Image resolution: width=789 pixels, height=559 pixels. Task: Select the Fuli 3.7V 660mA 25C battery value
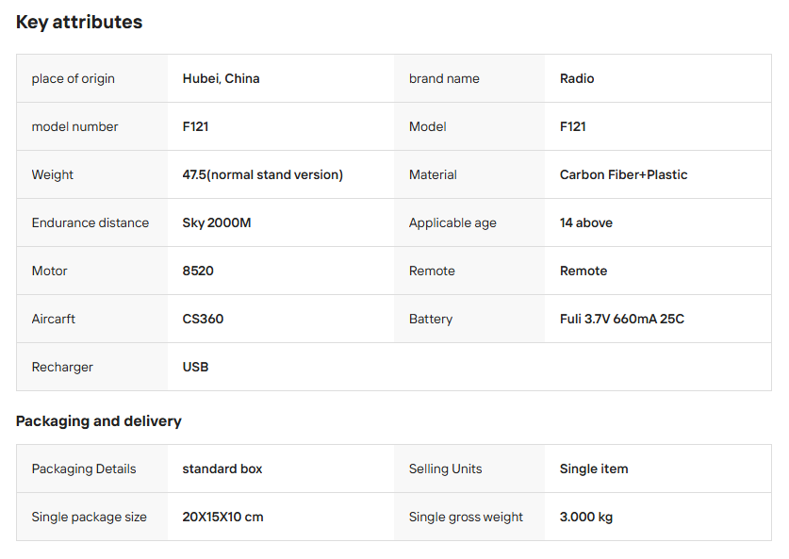[x=621, y=319]
